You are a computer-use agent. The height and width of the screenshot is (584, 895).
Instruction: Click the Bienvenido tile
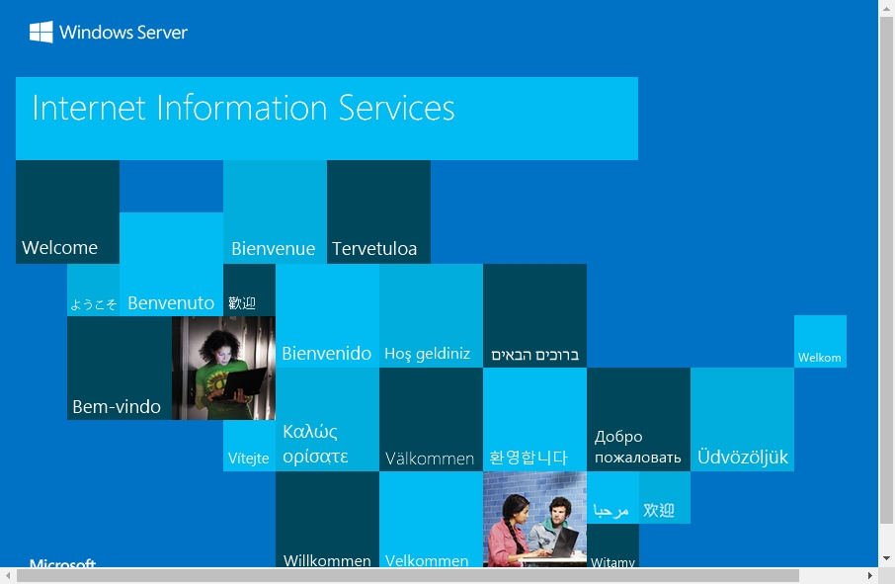click(x=327, y=315)
